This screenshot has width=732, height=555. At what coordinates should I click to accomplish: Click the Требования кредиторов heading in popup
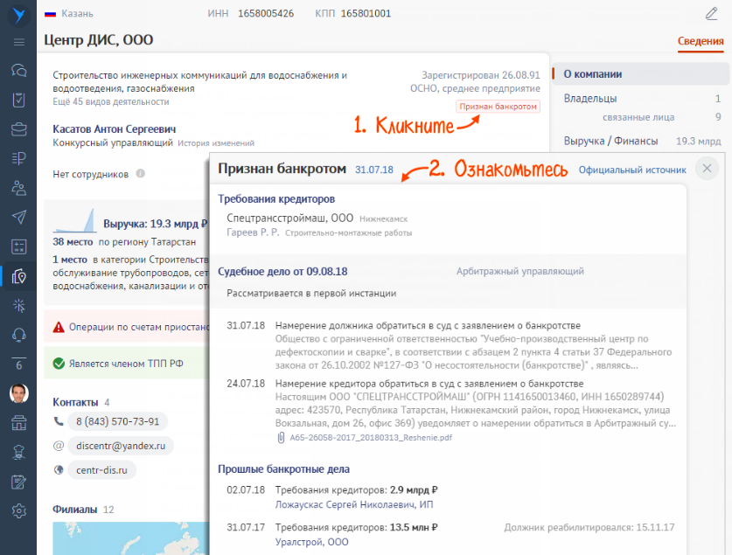click(276, 199)
